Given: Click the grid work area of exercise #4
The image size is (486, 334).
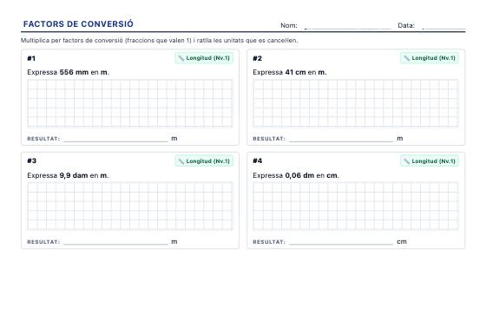Looking at the screenshot, I should pos(356,206).
